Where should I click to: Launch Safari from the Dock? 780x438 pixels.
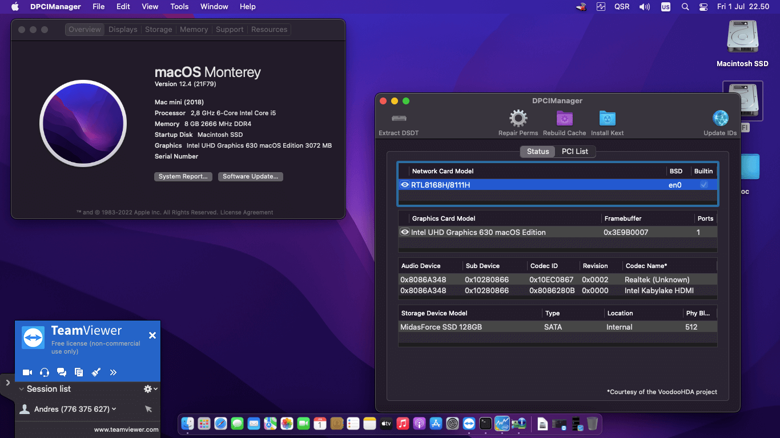click(220, 424)
